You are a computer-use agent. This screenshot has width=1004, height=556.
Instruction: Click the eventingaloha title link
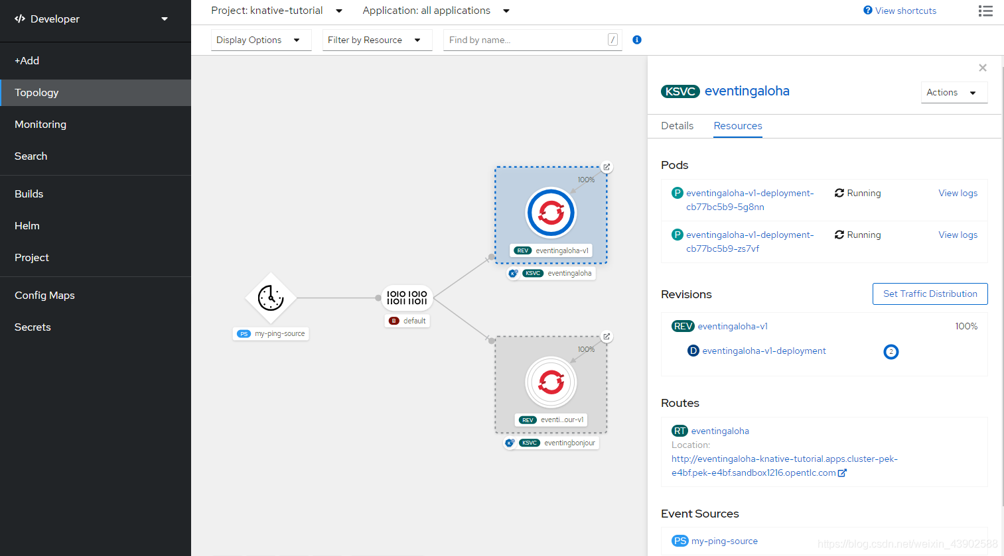747,91
